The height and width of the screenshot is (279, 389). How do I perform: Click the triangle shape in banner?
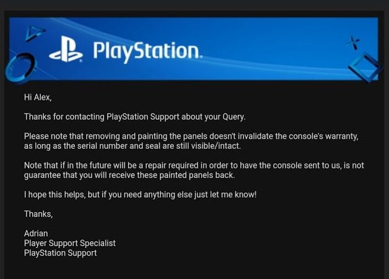click(35, 33)
